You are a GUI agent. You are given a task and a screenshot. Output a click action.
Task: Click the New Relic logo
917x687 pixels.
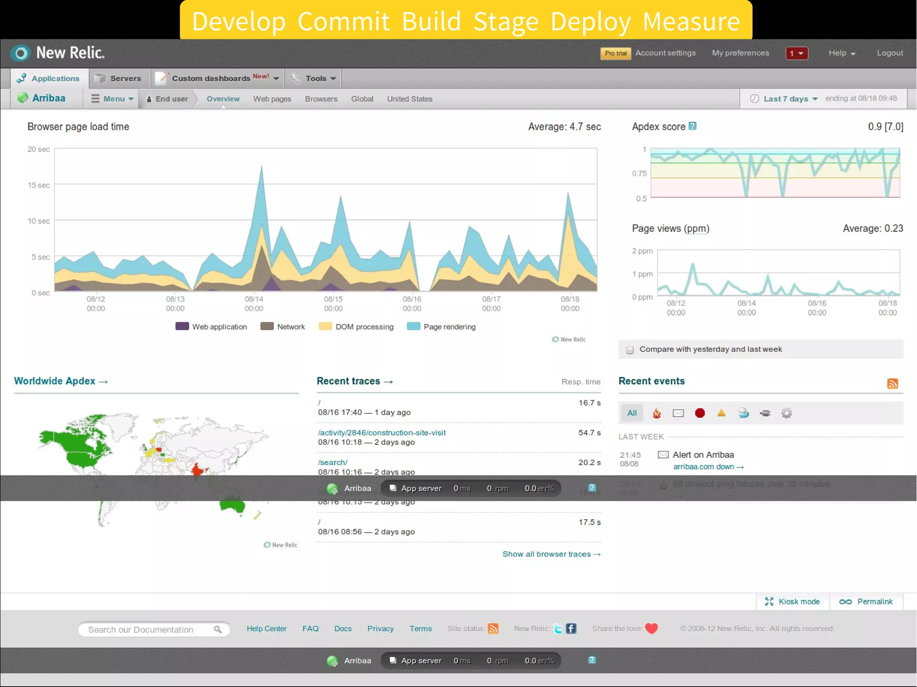click(x=57, y=53)
